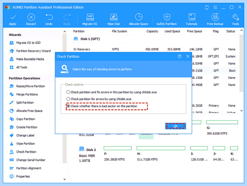
Task: Sort by Free Space column header
Action: (195, 31)
